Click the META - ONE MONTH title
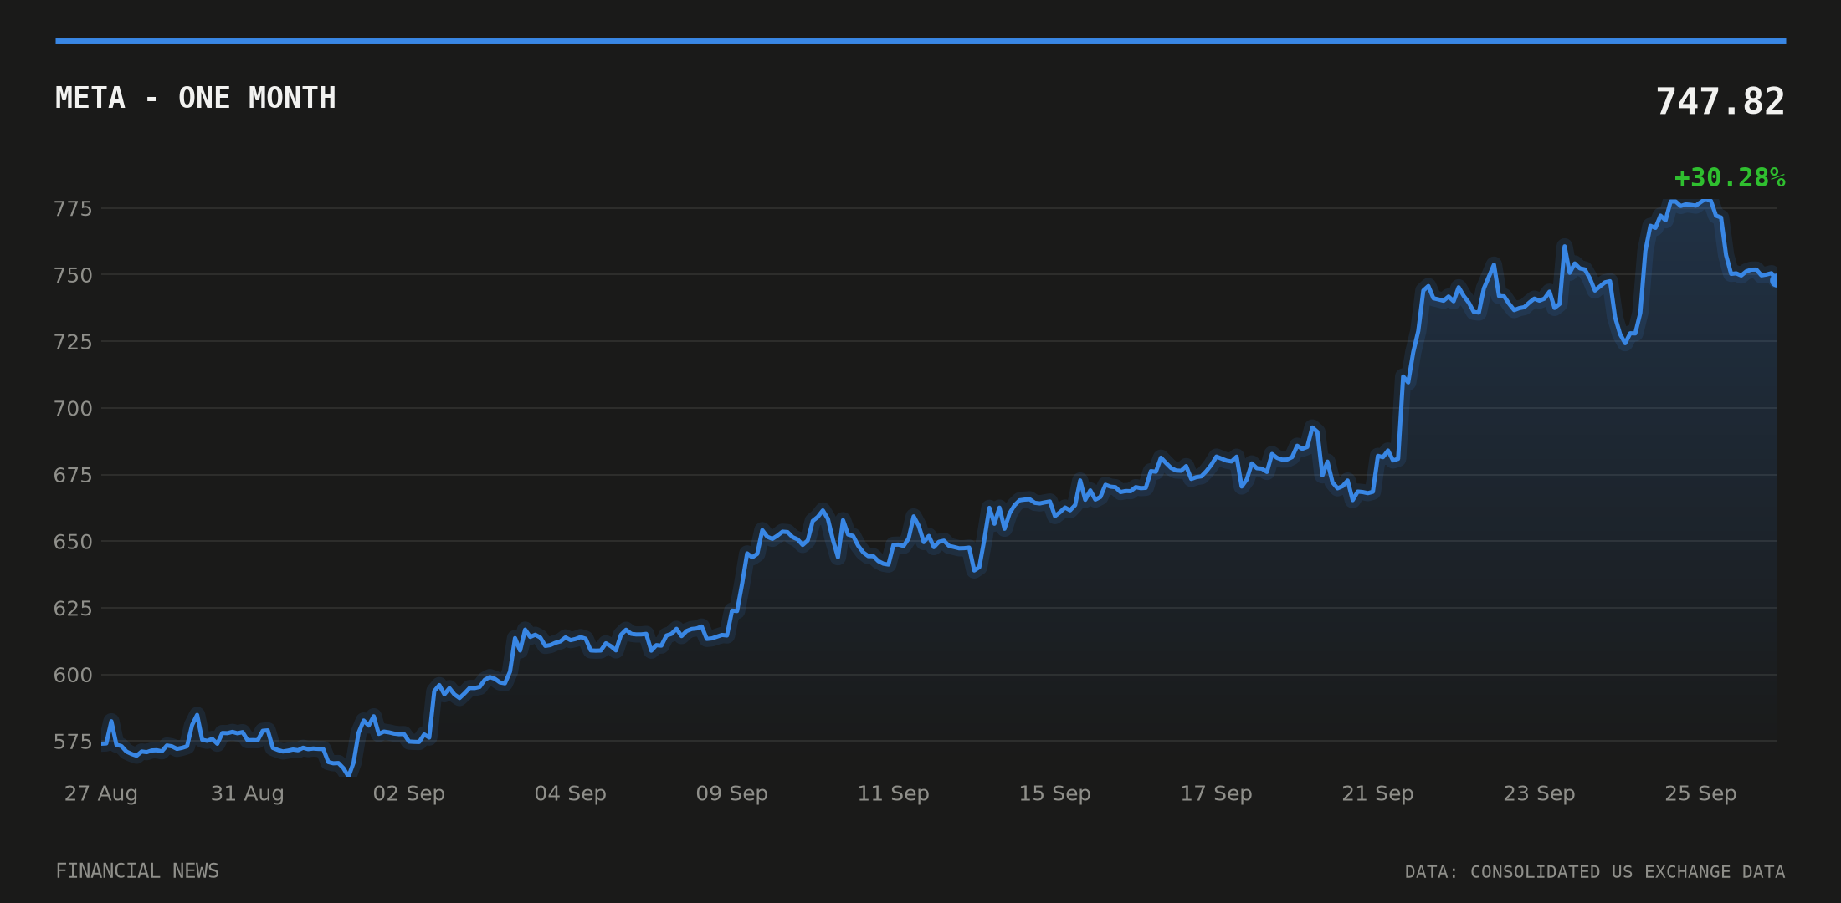The image size is (1841, 903). [195, 98]
